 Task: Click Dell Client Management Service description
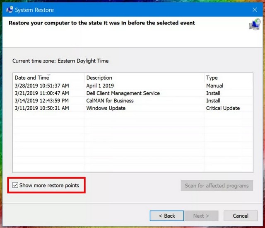123,93
